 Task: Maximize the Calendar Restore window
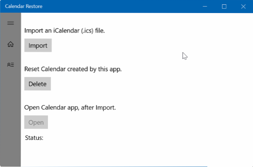(x=224, y=7)
